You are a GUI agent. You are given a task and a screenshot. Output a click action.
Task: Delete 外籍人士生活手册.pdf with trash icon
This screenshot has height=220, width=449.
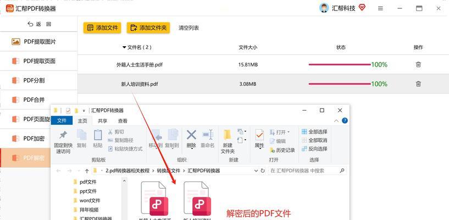(418, 64)
